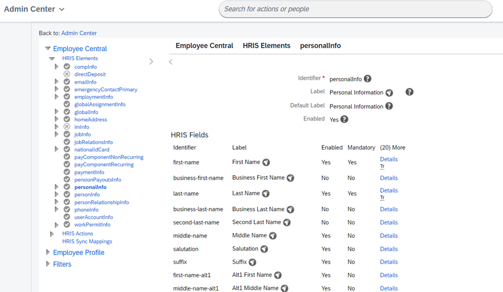Image resolution: width=503 pixels, height=292 pixels.
Task: Click enabled checkmark icon for compInfo
Action: (x=67, y=66)
